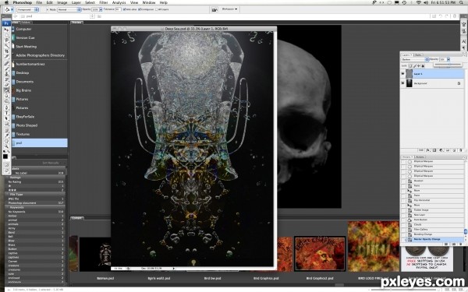
Task: Open the Mode Normal dropdown
Action: pos(69,9)
